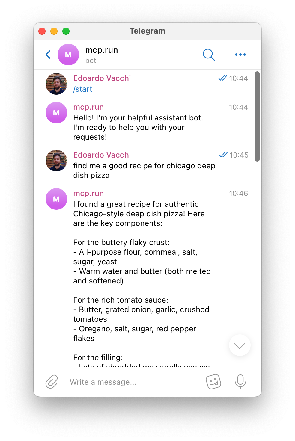Go back using the header chevron
This screenshot has height=441, width=295.
coord(48,55)
